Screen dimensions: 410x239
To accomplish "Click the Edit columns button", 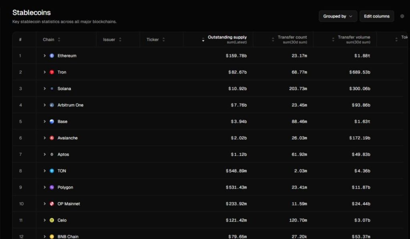I will tap(376, 16).
